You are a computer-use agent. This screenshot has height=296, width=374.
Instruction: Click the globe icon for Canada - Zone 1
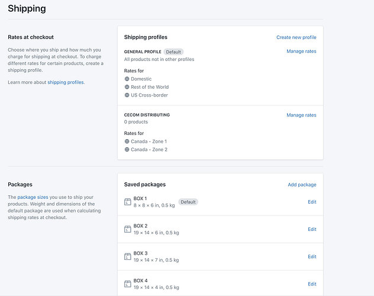click(x=127, y=141)
